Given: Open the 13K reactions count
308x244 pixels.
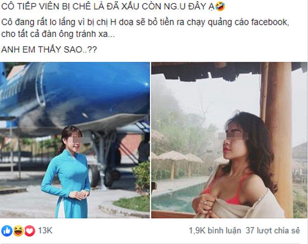Looking at the screenshot, I should (x=45, y=231).
